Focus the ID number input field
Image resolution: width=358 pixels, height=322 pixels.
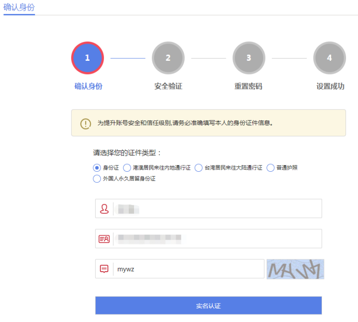pos(217,239)
